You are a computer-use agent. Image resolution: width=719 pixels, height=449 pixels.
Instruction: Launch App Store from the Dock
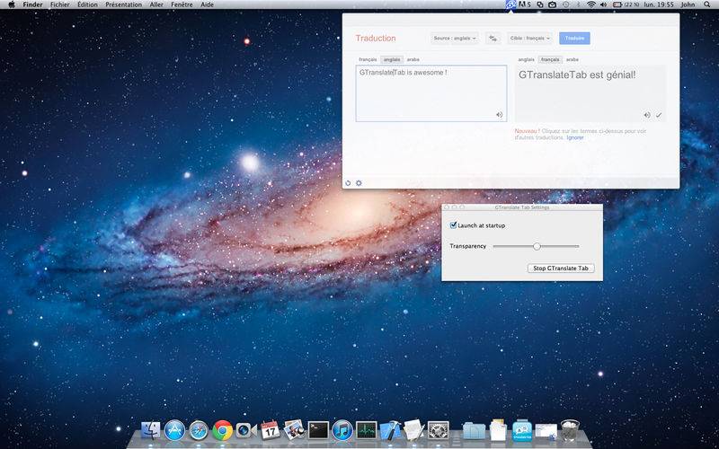(174, 431)
